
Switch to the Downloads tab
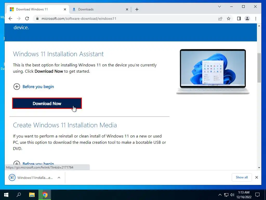pos(100,9)
